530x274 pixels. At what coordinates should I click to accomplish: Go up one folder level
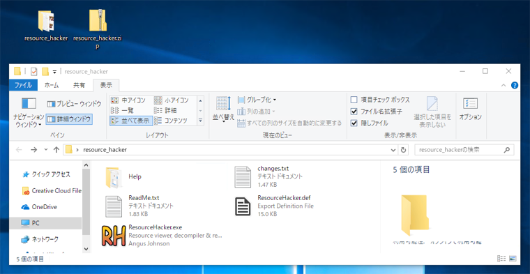click(56, 150)
